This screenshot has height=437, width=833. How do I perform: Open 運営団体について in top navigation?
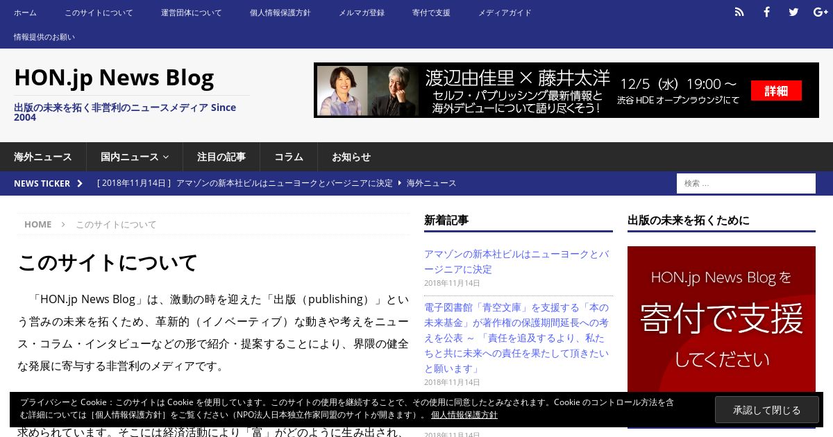click(192, 12)
